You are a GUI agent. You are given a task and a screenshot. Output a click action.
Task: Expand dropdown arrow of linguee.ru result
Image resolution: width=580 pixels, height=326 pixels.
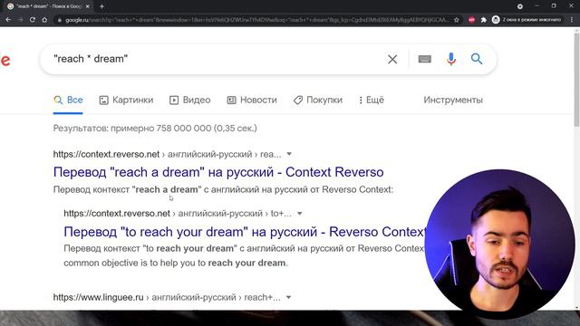pos(288,297)
